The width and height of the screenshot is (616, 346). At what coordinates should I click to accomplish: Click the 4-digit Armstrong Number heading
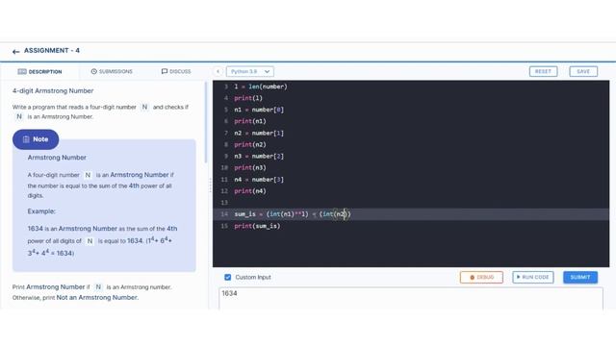pyautogui.click(x=53, y=90)
